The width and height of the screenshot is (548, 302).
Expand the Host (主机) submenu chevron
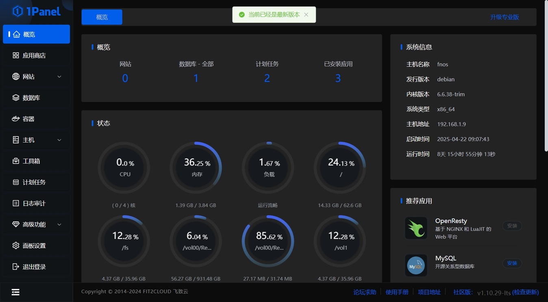click(59, 140)
